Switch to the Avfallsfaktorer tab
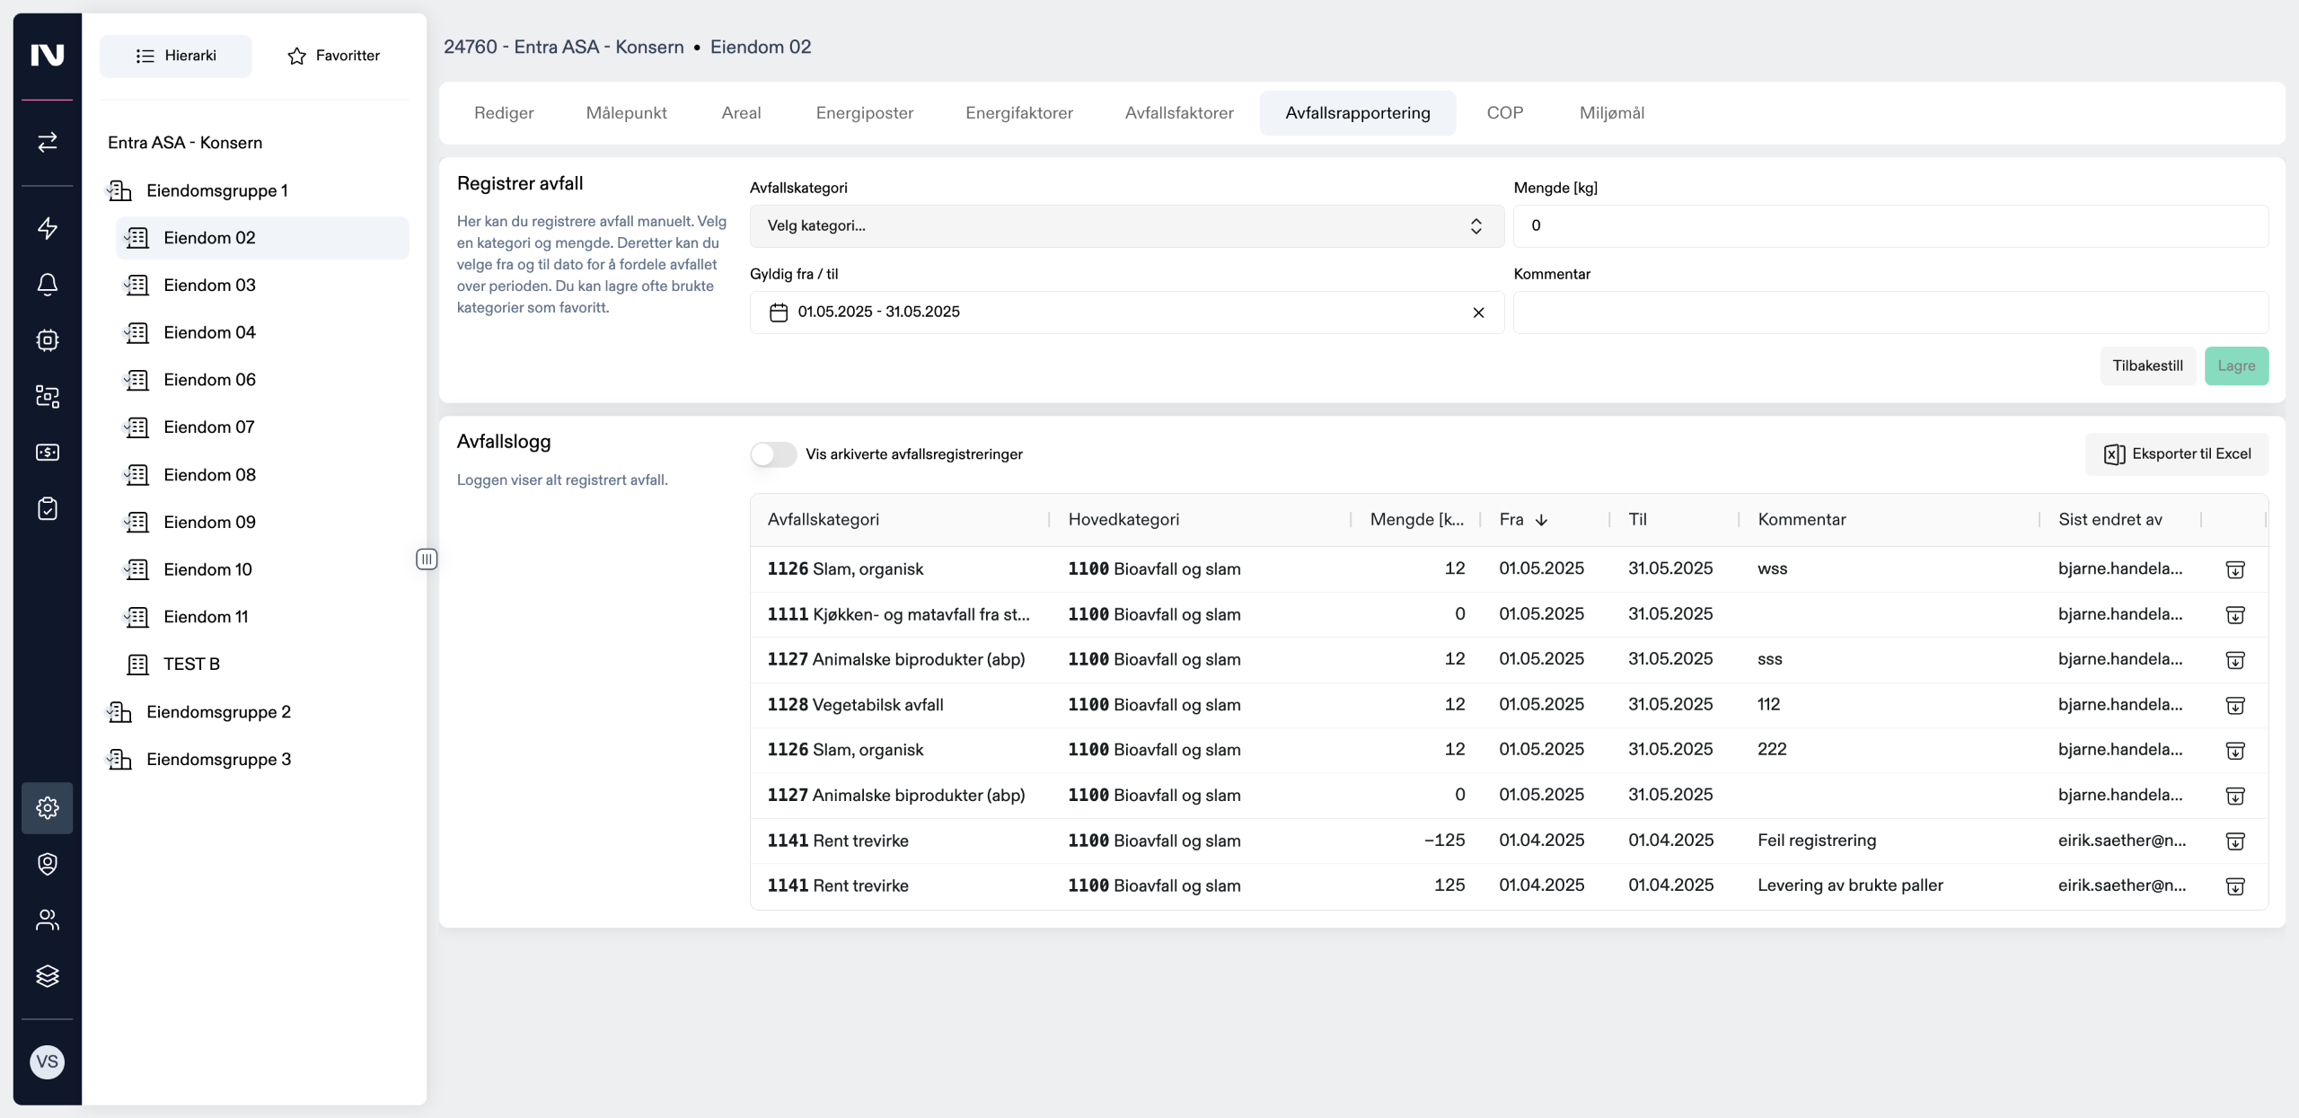2299x1118 pixels. (1178, 113)
